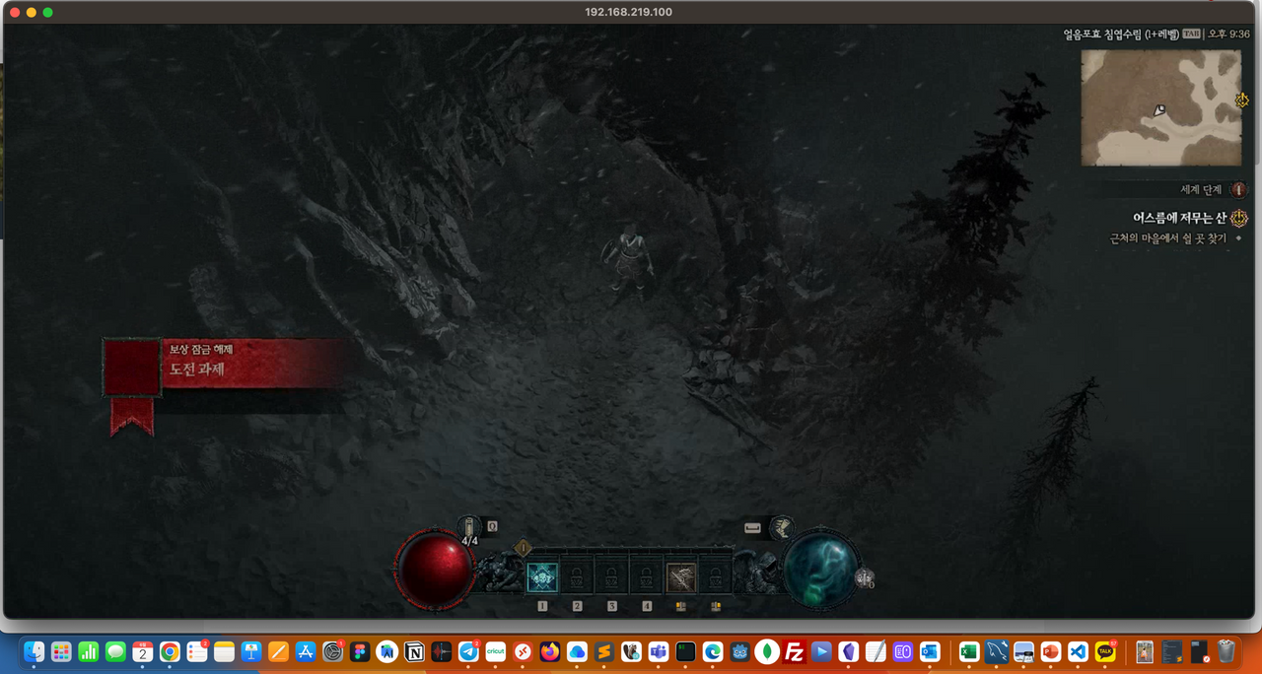1262x674 pixels.
Task: Open Microsoft Outlook from the dock
Action: click(930, 651)
